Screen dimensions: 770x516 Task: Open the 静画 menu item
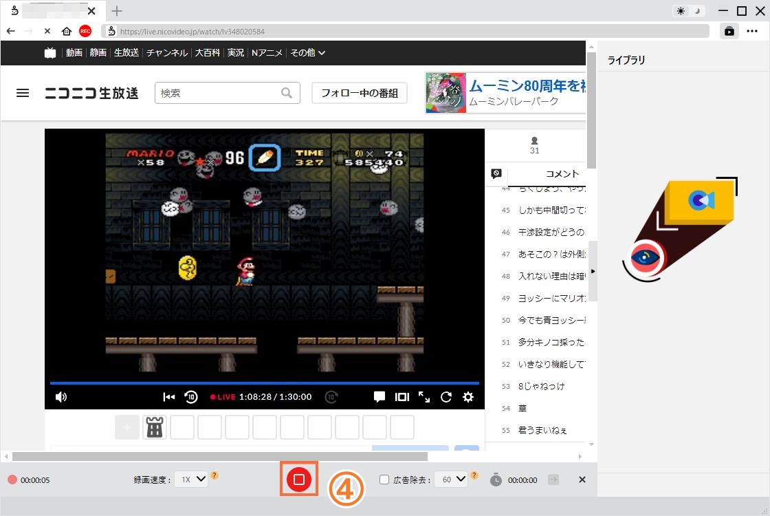click(98, 52)
